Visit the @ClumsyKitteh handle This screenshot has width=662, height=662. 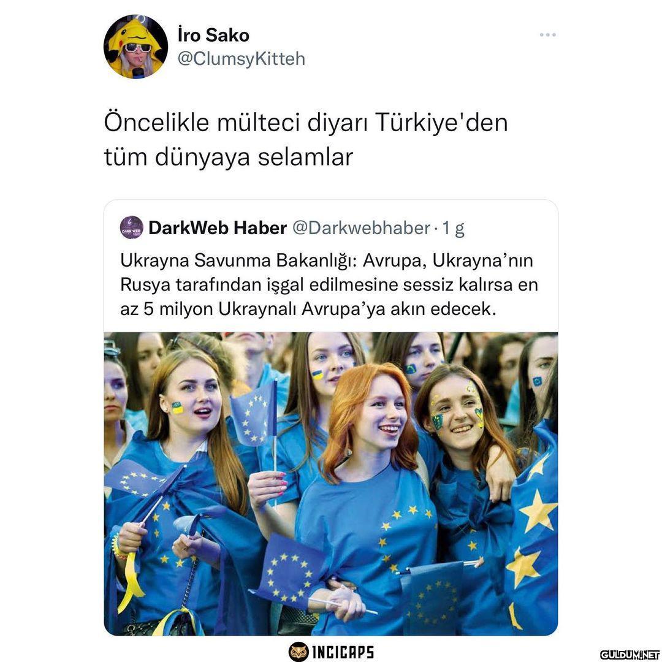241,59
